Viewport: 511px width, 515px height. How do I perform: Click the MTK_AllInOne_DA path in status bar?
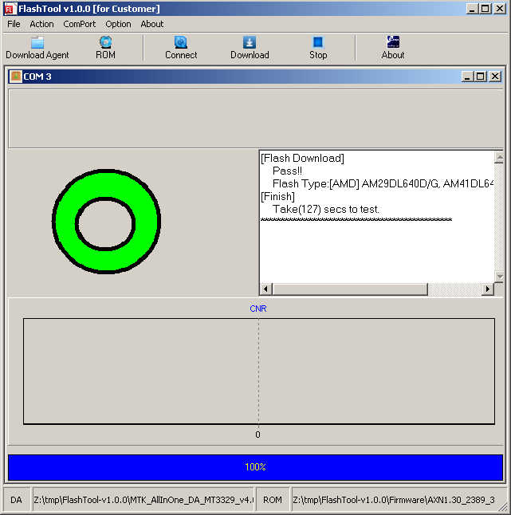click(143, 500)
